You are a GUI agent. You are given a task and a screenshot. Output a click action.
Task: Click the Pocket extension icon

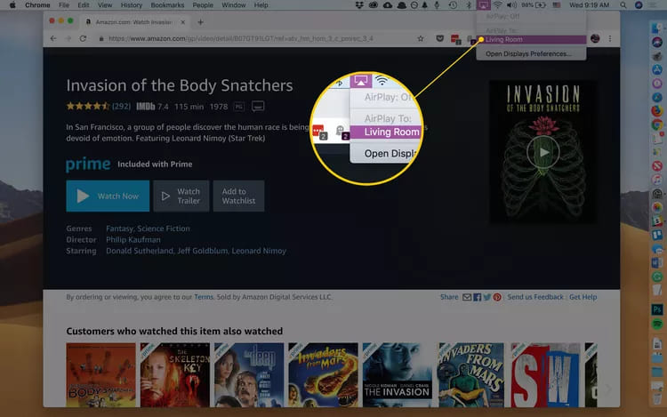pyautogui.click(x=440, y=39)
